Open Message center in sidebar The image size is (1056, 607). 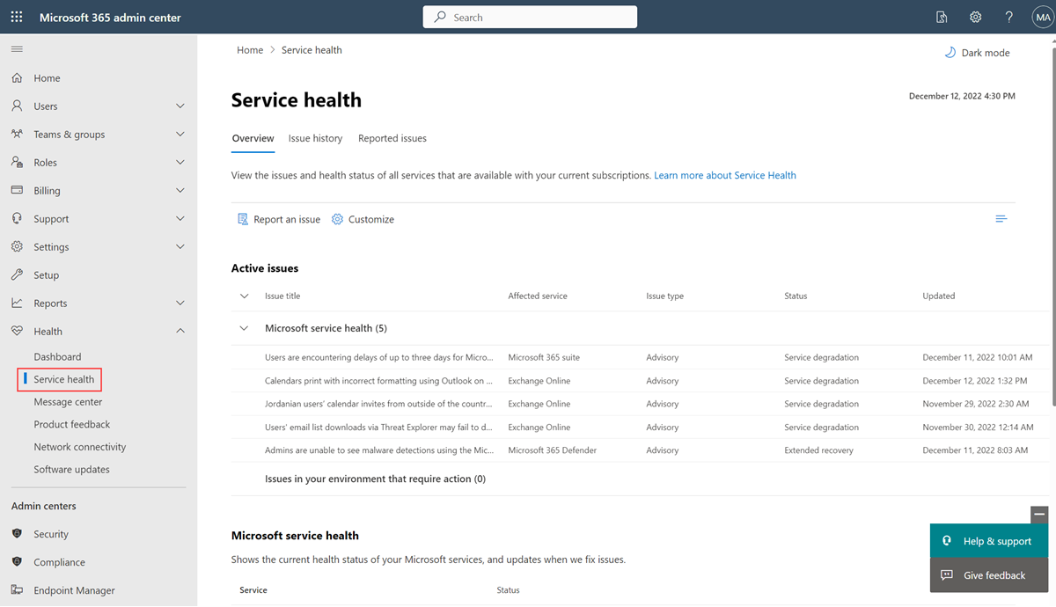click(x=68, y=402)
